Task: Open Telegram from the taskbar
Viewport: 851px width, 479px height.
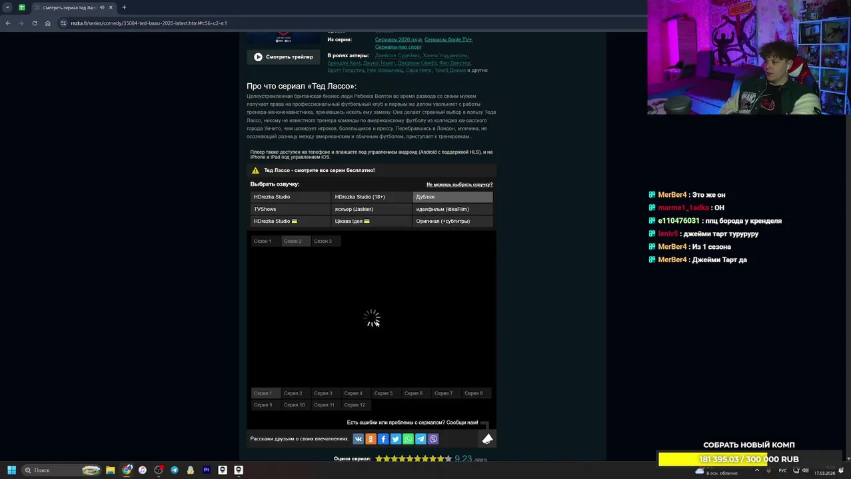Action: click(175, 470)
